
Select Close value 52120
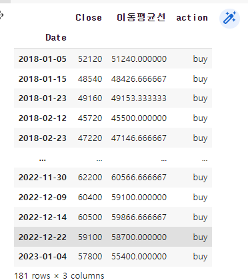pos(90,59)
